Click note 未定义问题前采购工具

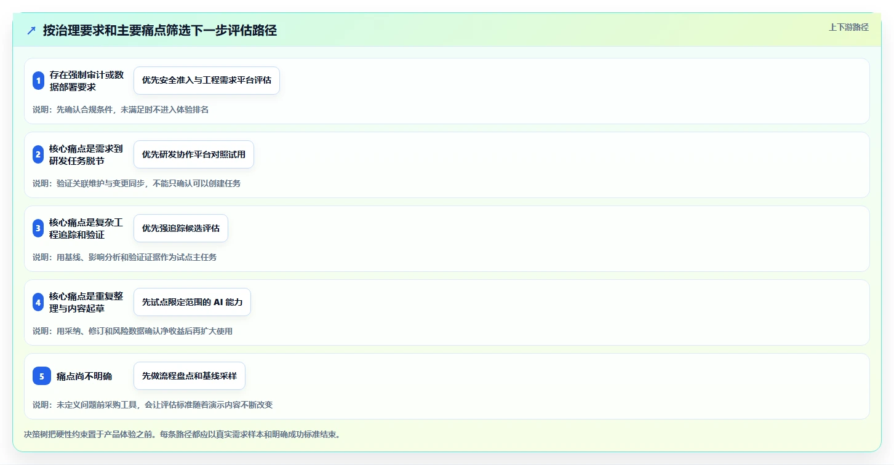coord(97,405)
